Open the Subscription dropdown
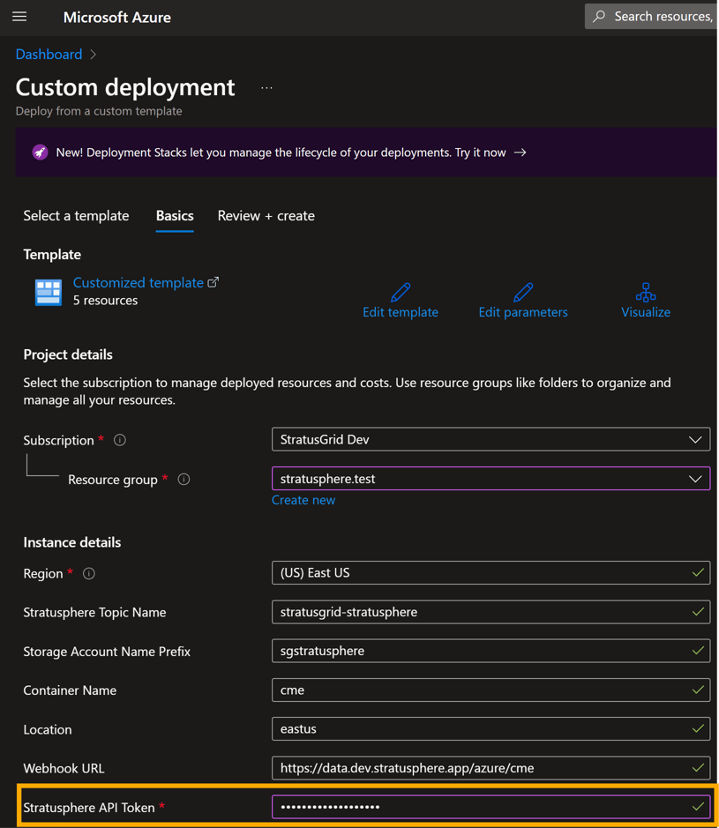The image size is (719, 828). (x=697, y=438)
